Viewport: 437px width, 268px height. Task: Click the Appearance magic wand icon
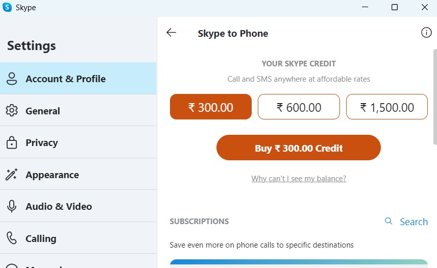(11, 175)
